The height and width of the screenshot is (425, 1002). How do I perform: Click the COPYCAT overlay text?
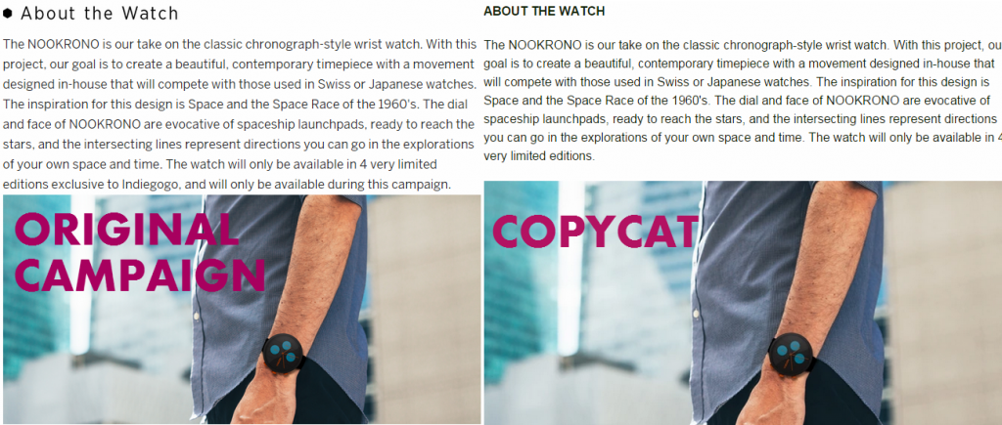595,231
